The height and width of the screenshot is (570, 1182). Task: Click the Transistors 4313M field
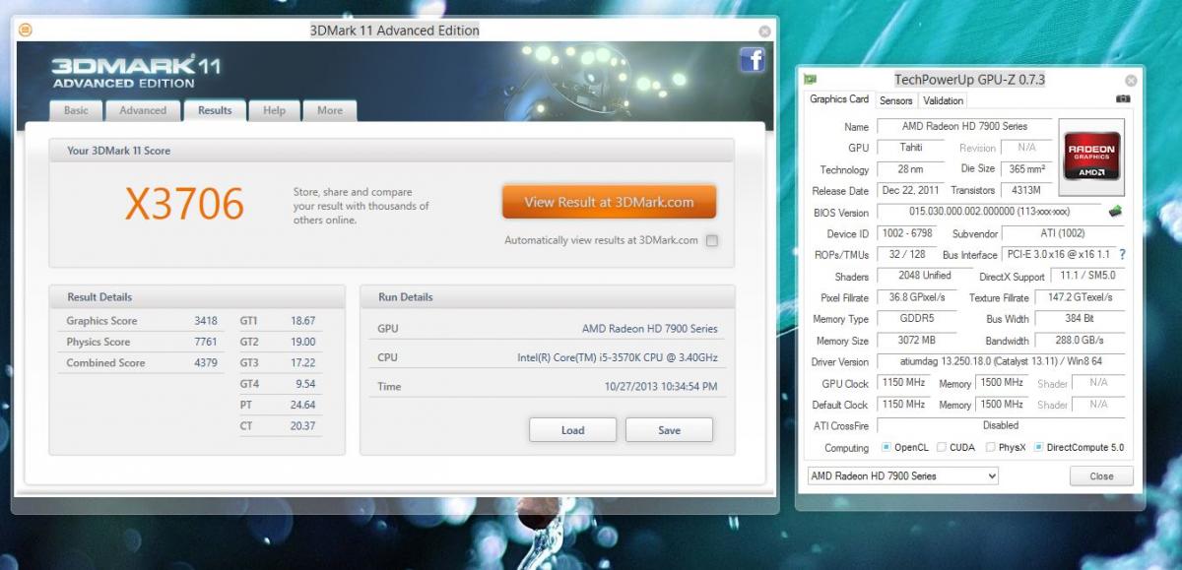coord(1027,191)
